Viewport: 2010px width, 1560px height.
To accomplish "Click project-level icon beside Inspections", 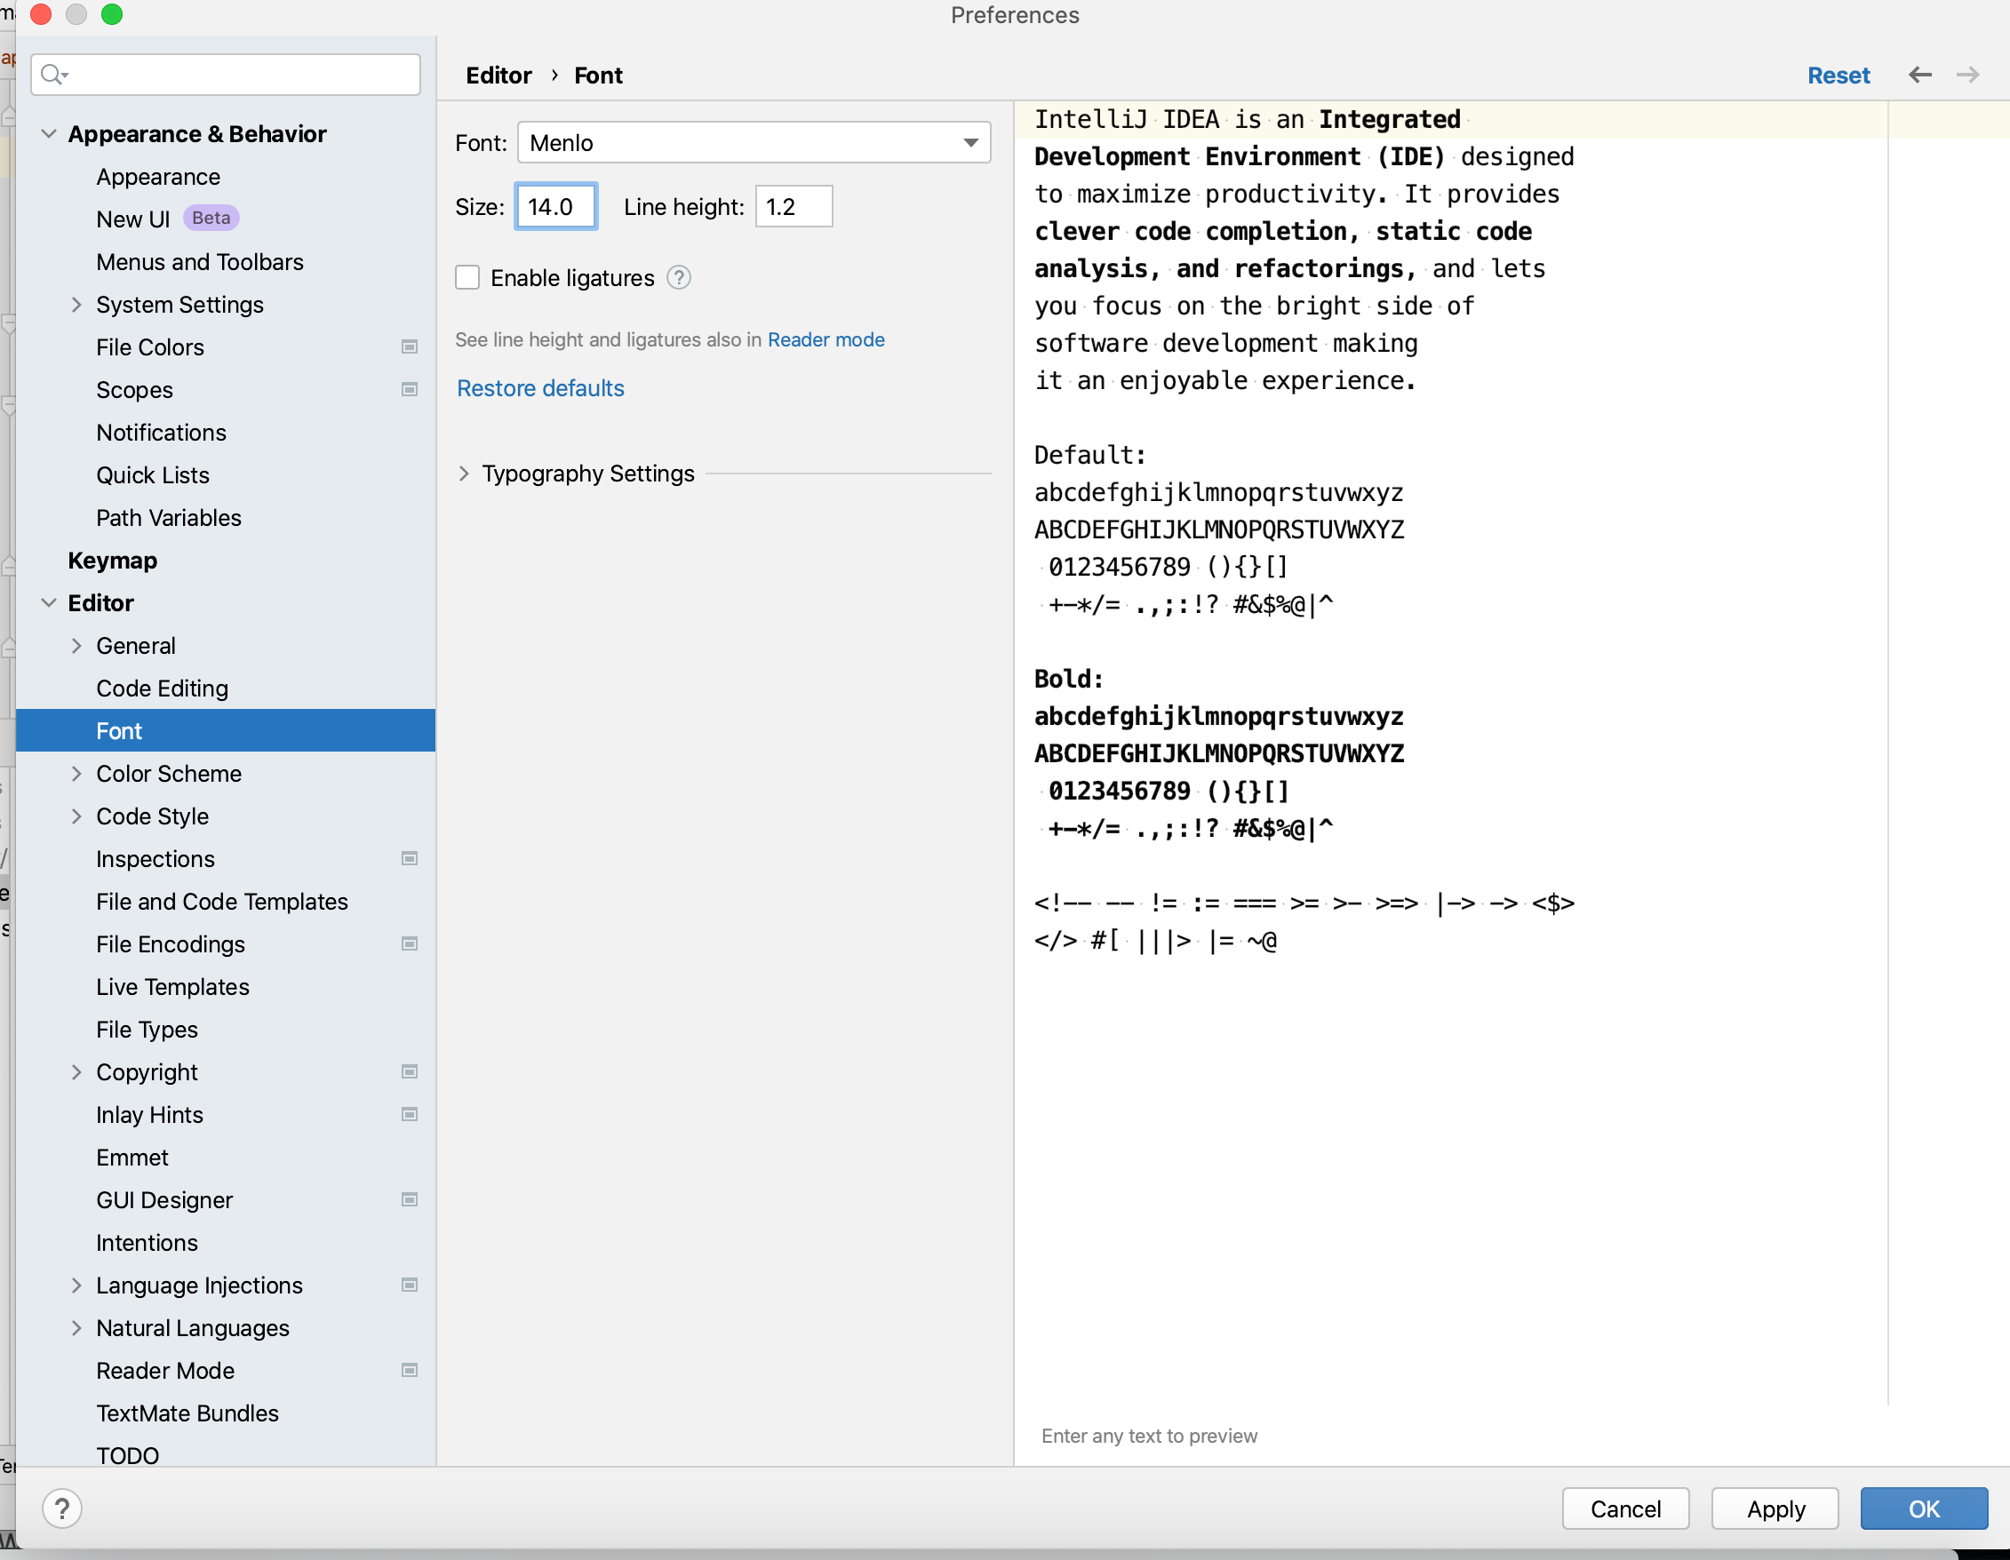I will coord(410,859).
